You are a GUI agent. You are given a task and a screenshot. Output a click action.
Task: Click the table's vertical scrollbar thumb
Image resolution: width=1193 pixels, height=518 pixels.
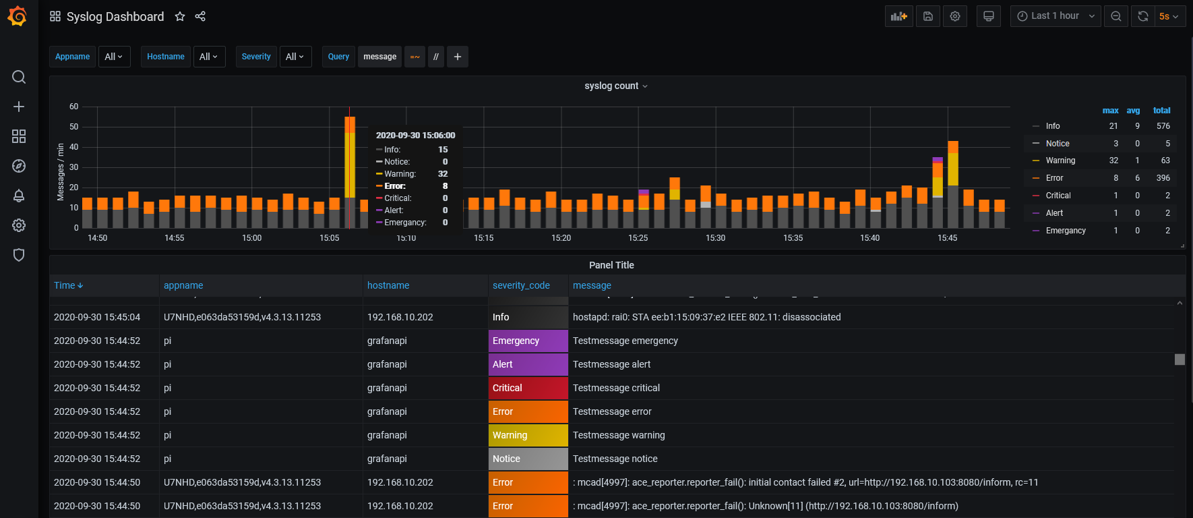(x=1180, y=359)
